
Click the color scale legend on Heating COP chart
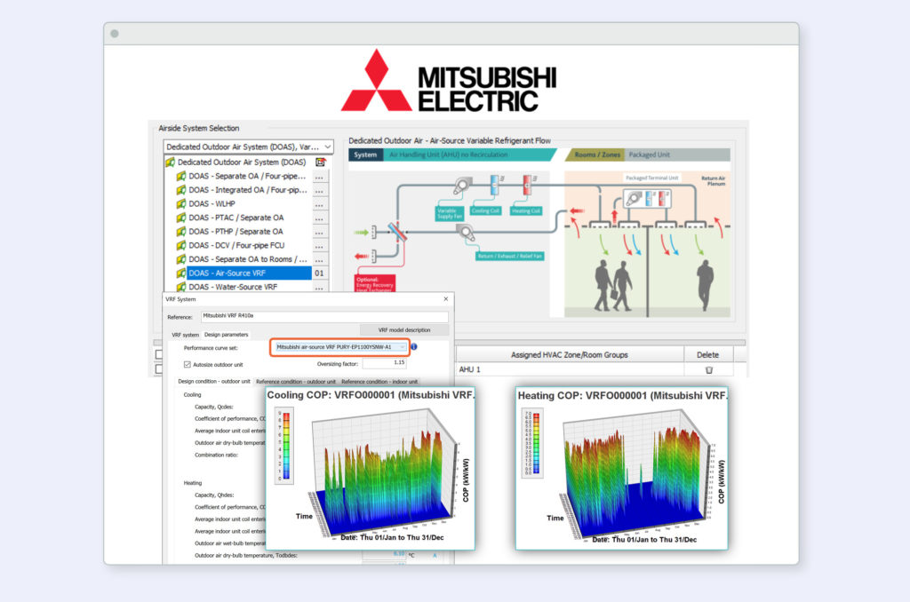[x=533, y=444]
